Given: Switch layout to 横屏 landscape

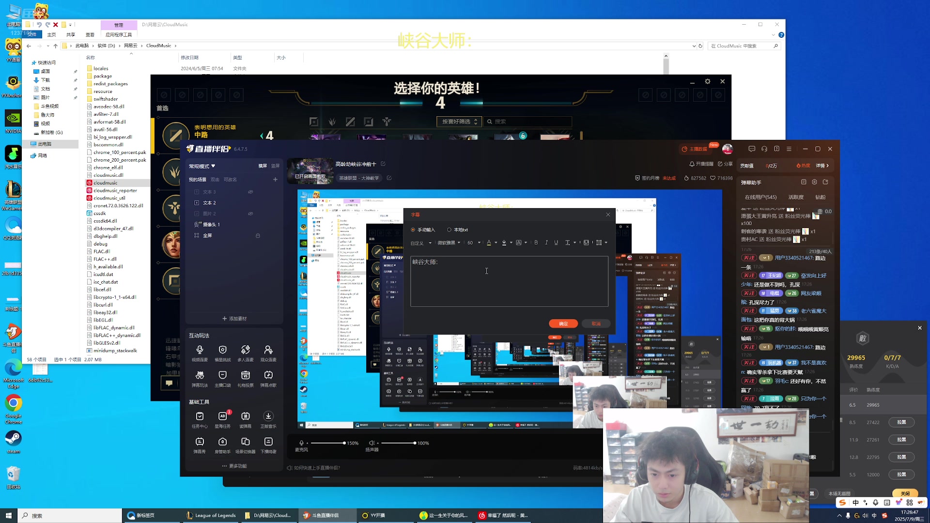Looking at the screenshot, I should click(263, 166).
